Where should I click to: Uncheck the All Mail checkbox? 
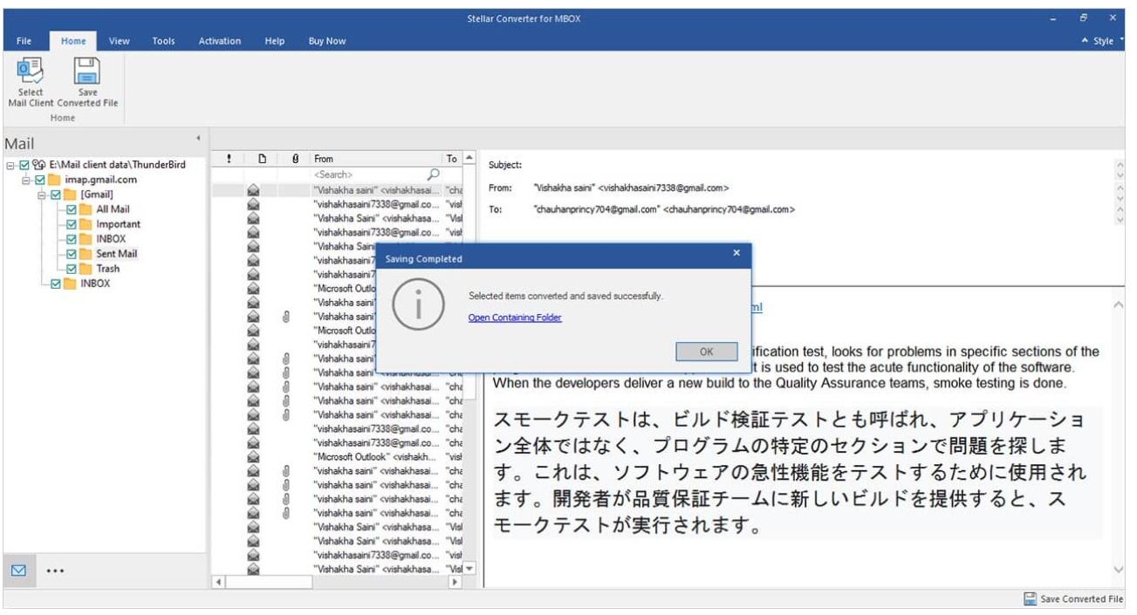(72, 209)
